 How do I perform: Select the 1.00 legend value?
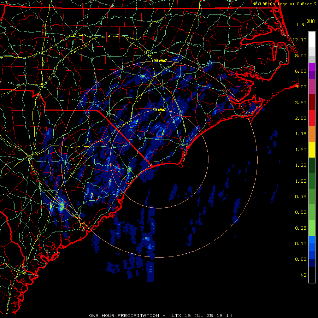pyautogui.click(x=301, y=181)
